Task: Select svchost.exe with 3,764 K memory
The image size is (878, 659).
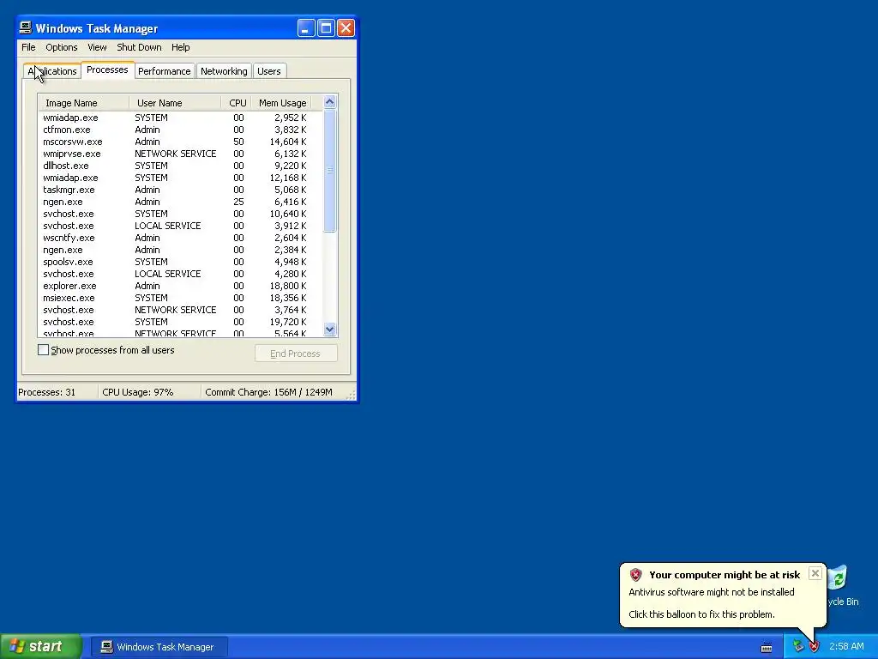Action: [x=180, y=310]
